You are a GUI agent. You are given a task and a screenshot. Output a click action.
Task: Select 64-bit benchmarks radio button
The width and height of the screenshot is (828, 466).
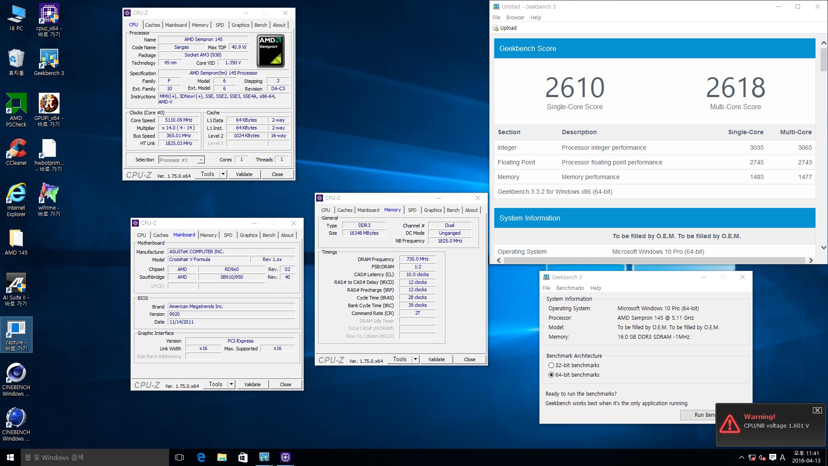(551, 375)
